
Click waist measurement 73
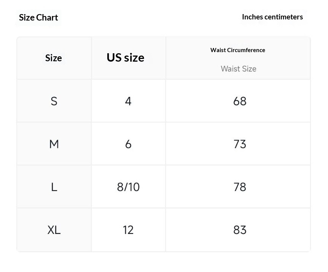click(x=240, y=144)
